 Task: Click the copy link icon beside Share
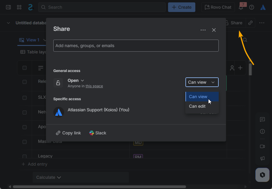[250, 23]
